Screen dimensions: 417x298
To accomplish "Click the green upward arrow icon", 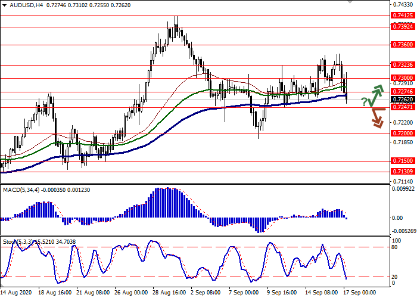I will tap(376, 95).
